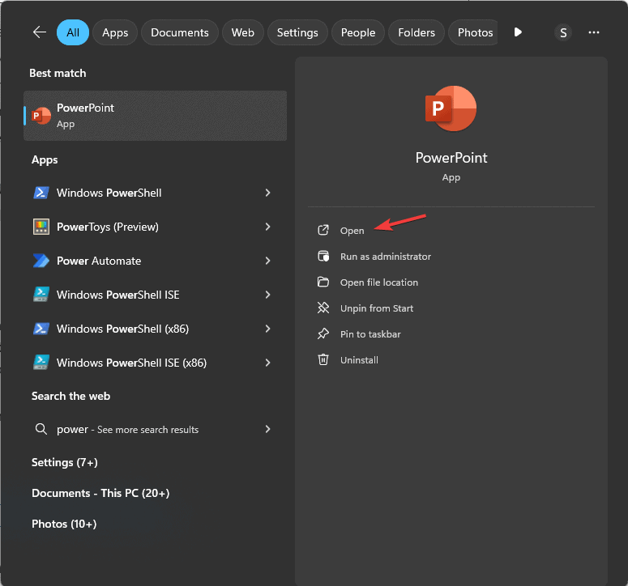Click the Run as administrator shield icon
The image size is (628, 586).
(x=323, y=256)
